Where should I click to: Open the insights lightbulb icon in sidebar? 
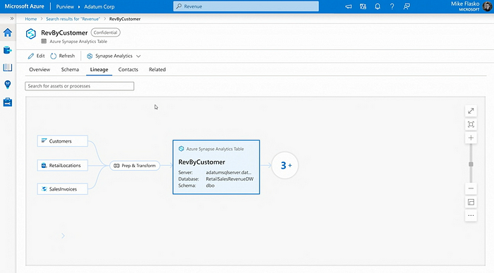point(8,85)
